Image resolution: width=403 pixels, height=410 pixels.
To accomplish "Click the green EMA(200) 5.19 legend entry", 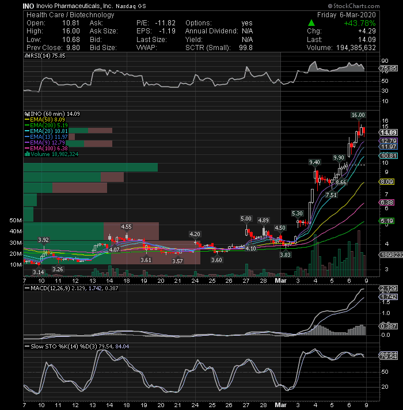I will [46, 126].
